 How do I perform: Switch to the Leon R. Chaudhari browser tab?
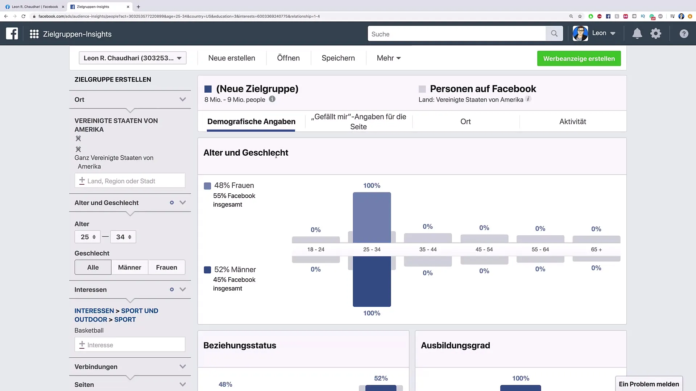click(35, 7)
